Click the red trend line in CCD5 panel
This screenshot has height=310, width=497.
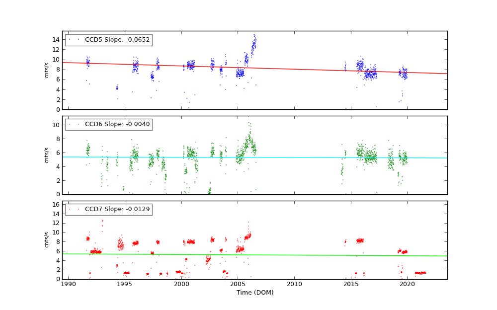(x=298, y=68)
